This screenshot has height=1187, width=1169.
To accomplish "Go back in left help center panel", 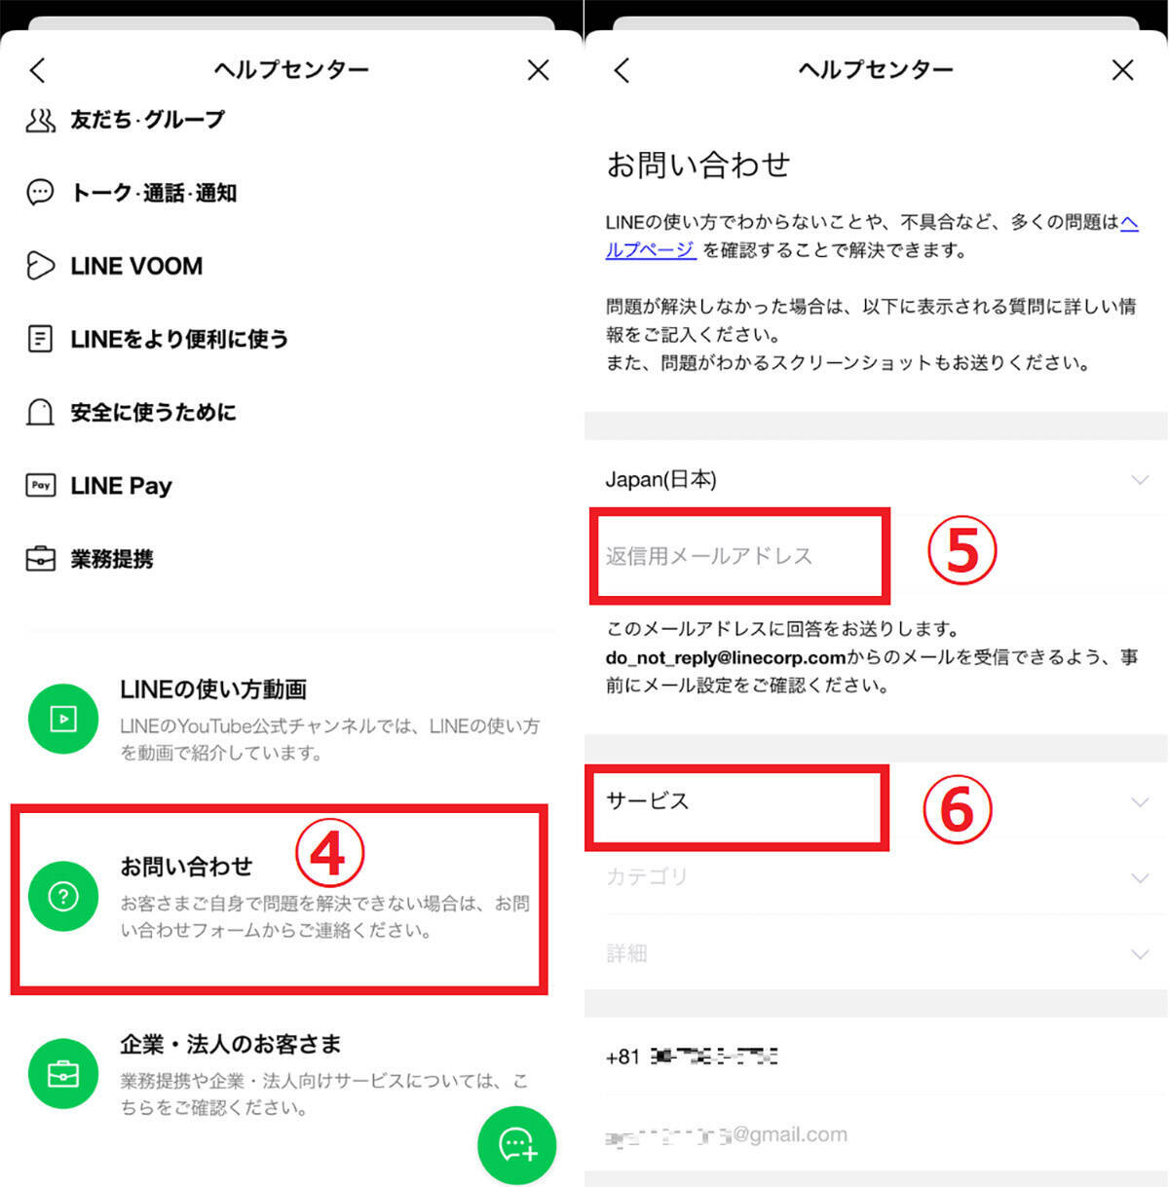I will 38,70.
